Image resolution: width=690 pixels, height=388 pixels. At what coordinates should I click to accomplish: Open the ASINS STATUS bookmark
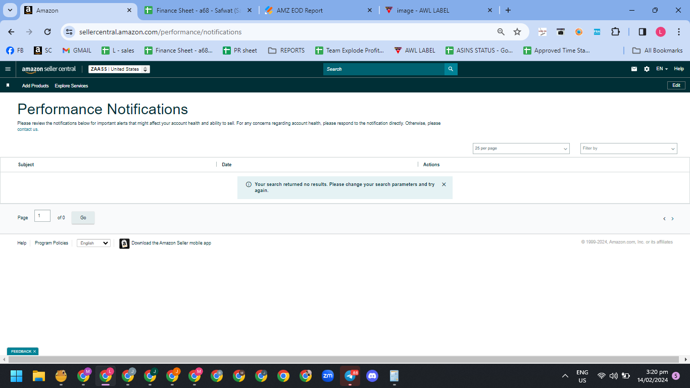click(479, 51)
